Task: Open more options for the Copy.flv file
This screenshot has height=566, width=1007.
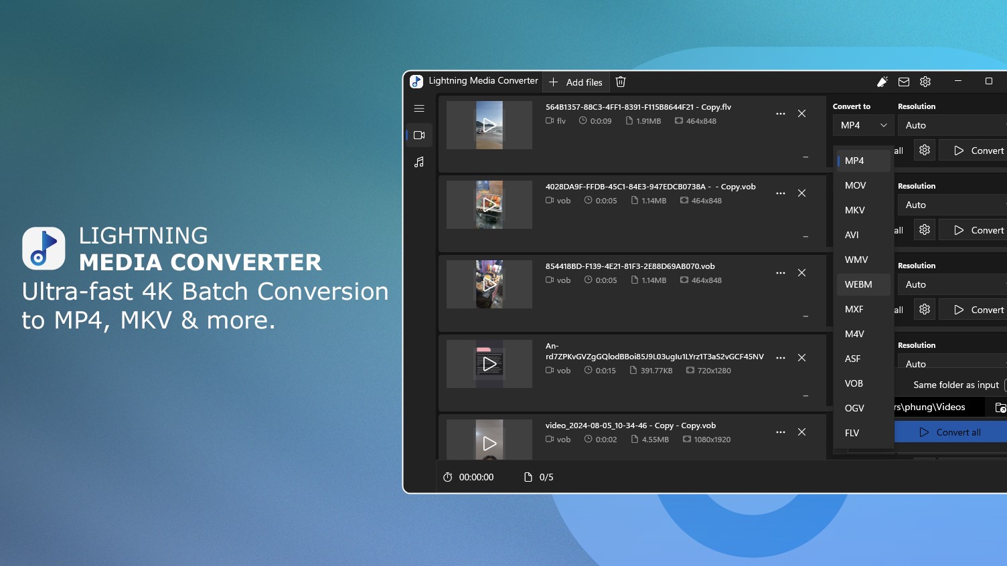Action: (x=781, y=114)
